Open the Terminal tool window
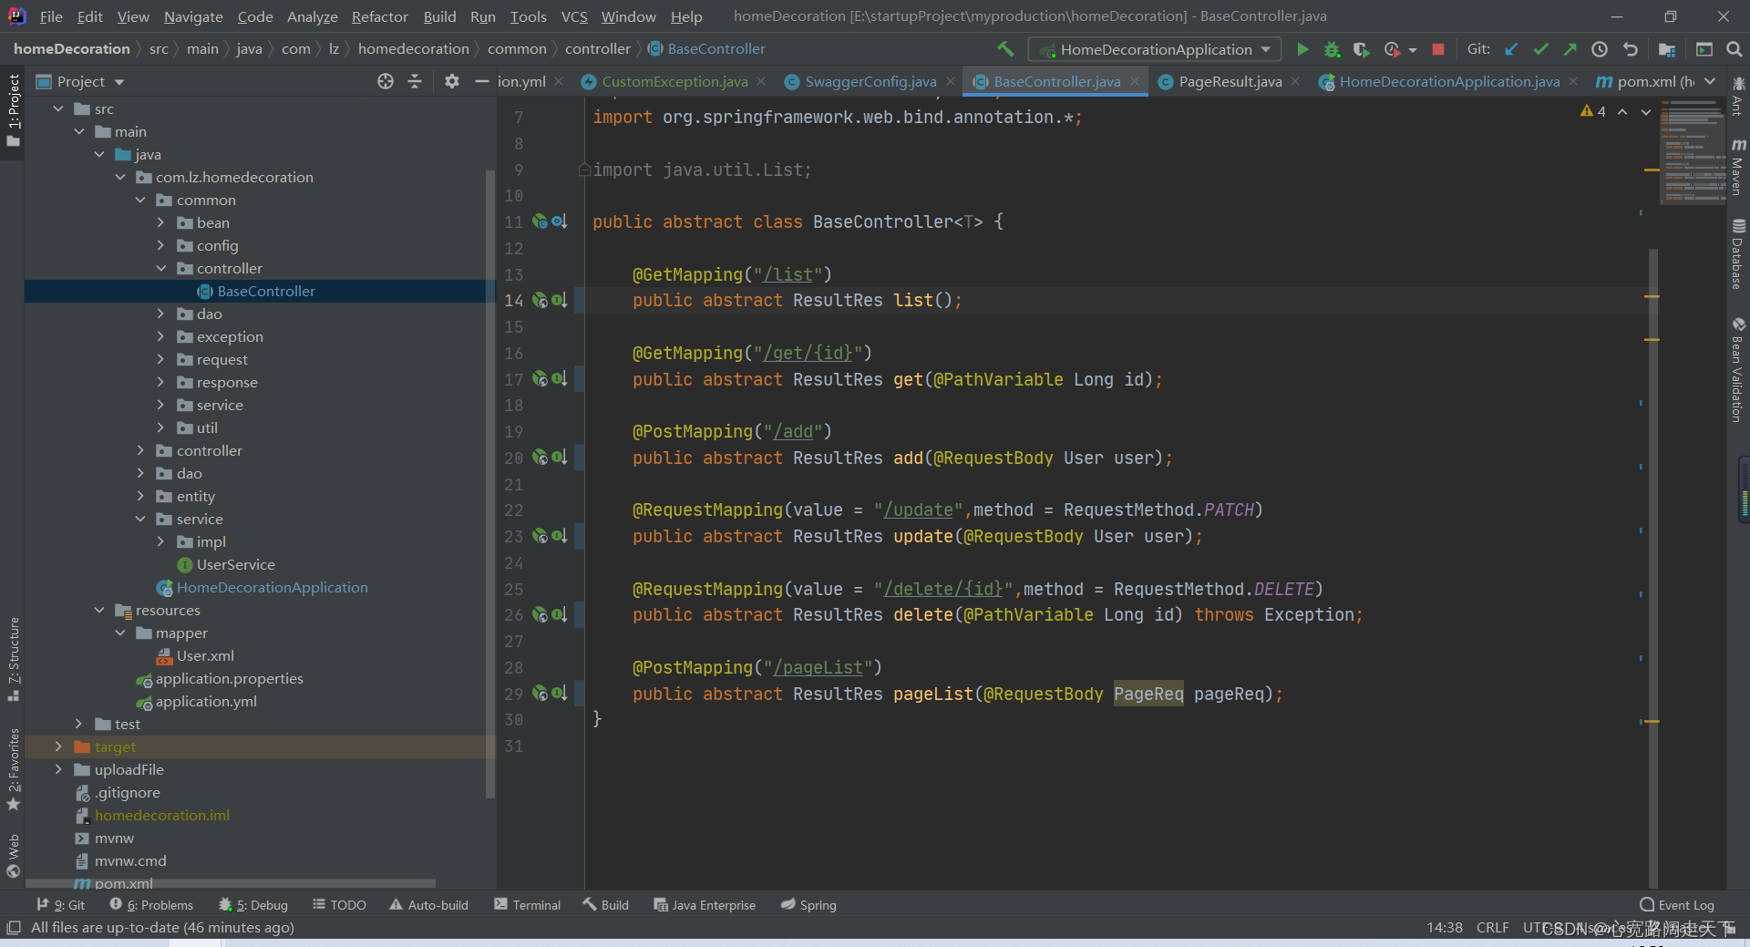Screen dimensions: 1750x947 527,905
